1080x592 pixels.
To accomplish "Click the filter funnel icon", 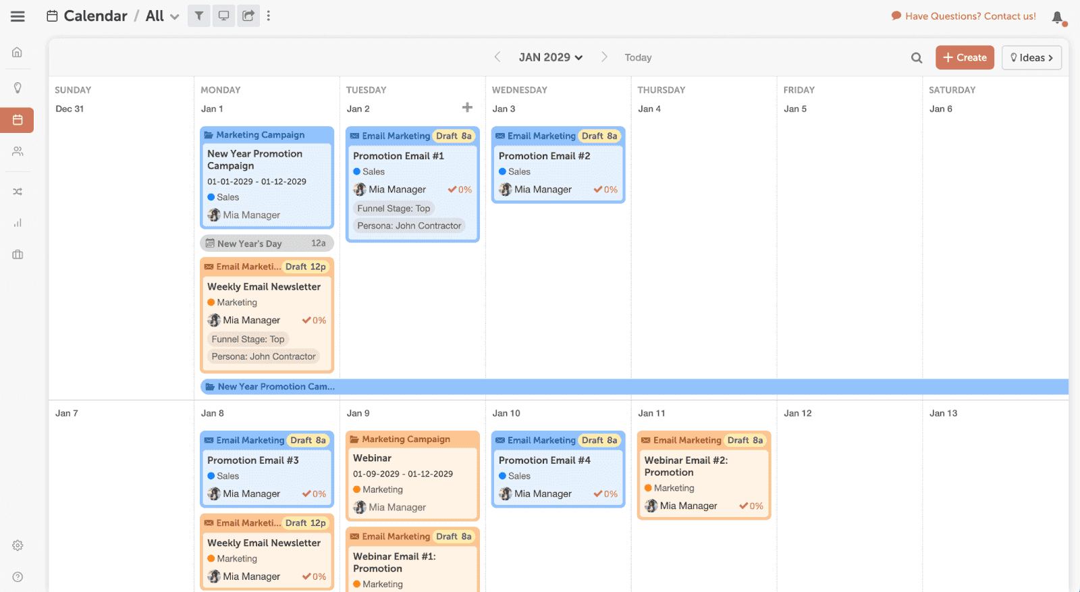I will (198, 16).
